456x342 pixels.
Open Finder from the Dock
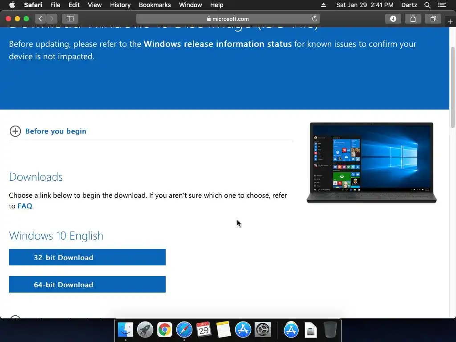tap(126, 330)
